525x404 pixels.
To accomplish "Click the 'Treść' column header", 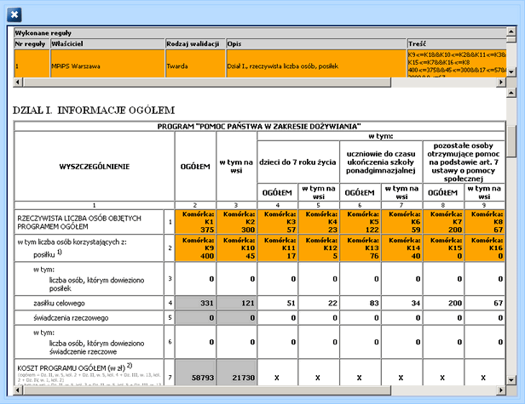I will coord(456,43).
